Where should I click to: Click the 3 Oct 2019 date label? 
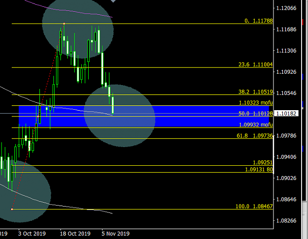point(32,234)
